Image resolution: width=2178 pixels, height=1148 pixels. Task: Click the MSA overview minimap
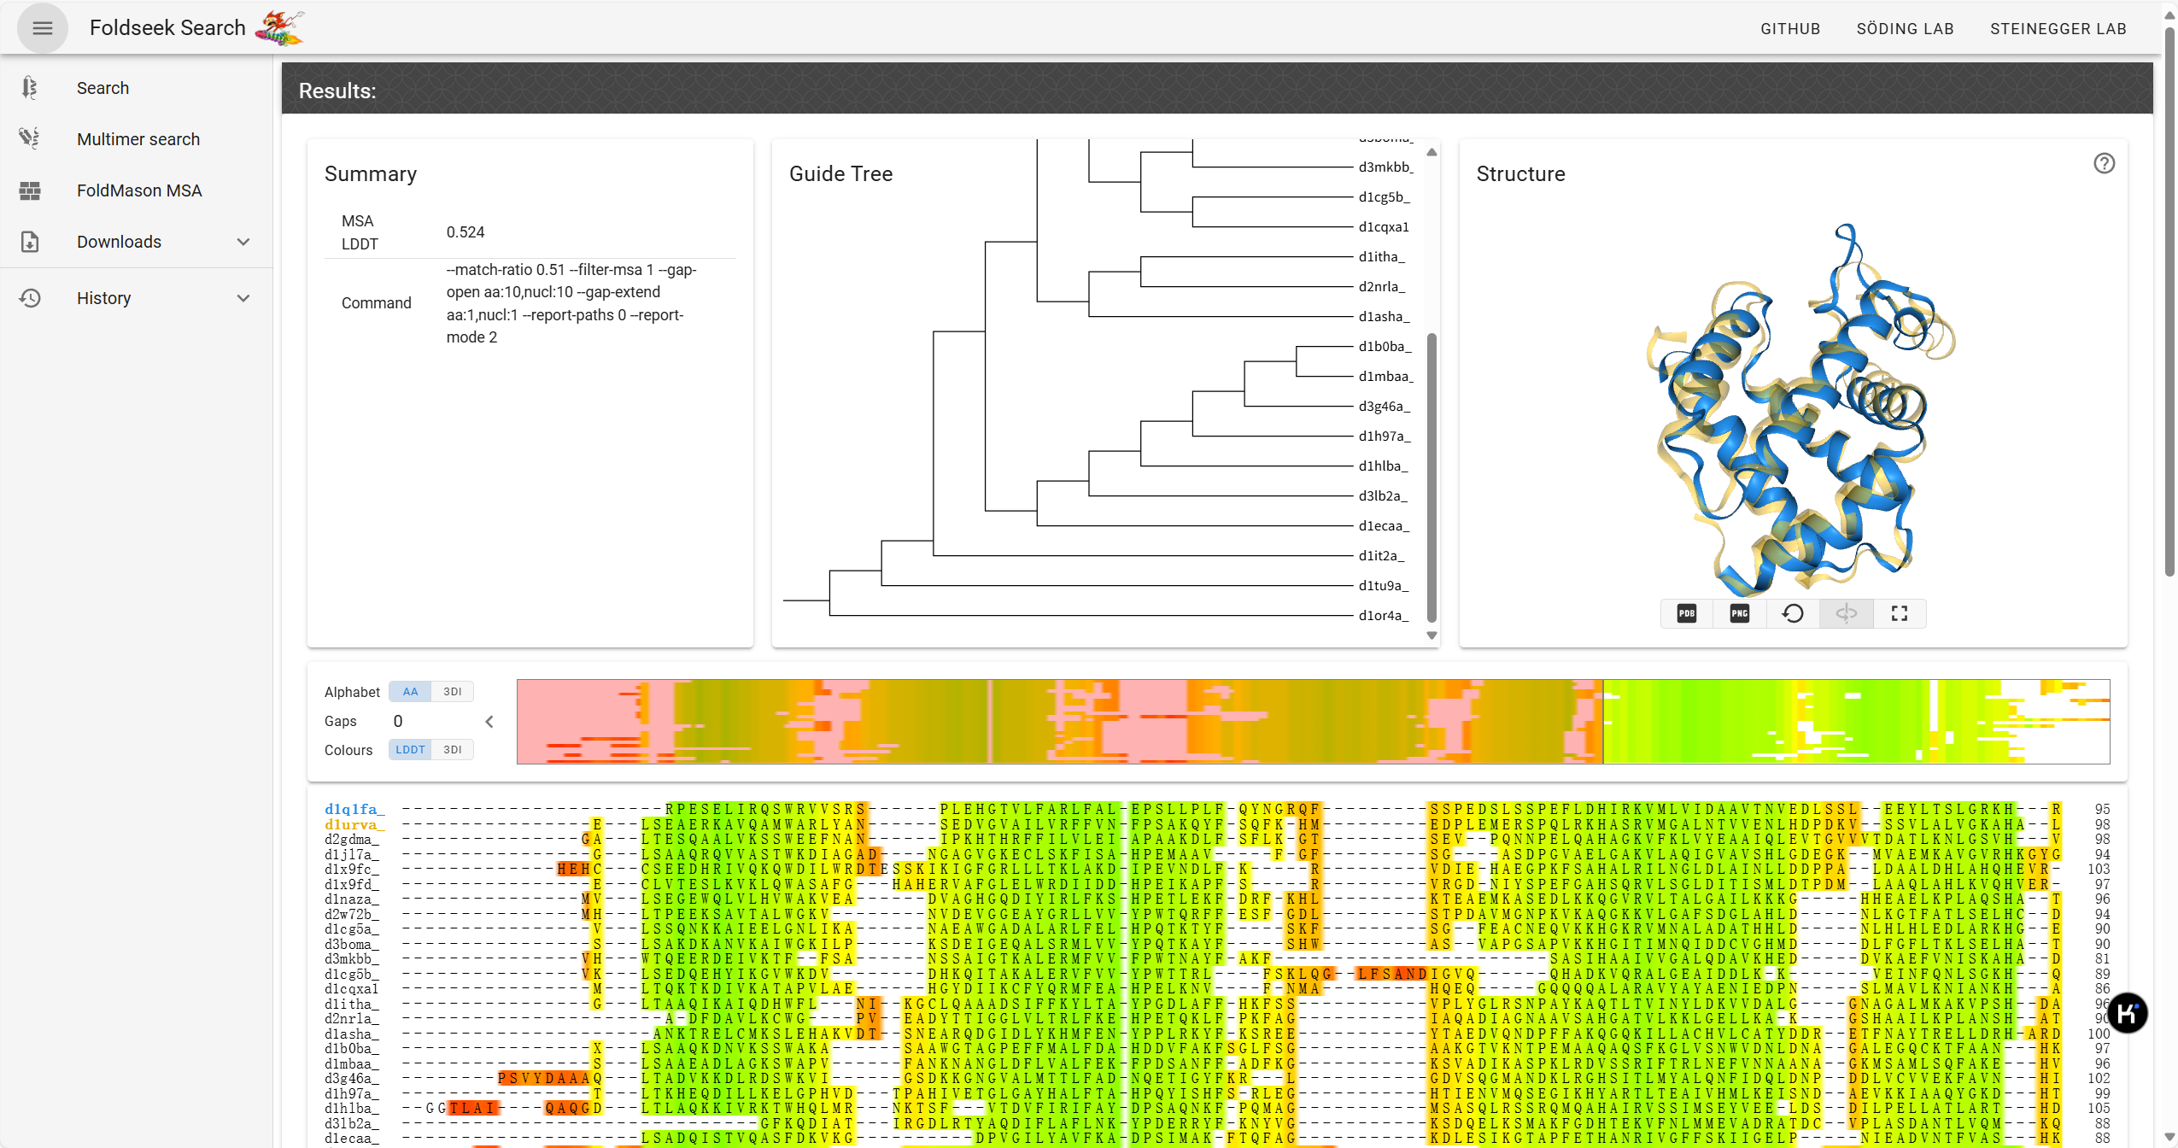(1312, 722)
